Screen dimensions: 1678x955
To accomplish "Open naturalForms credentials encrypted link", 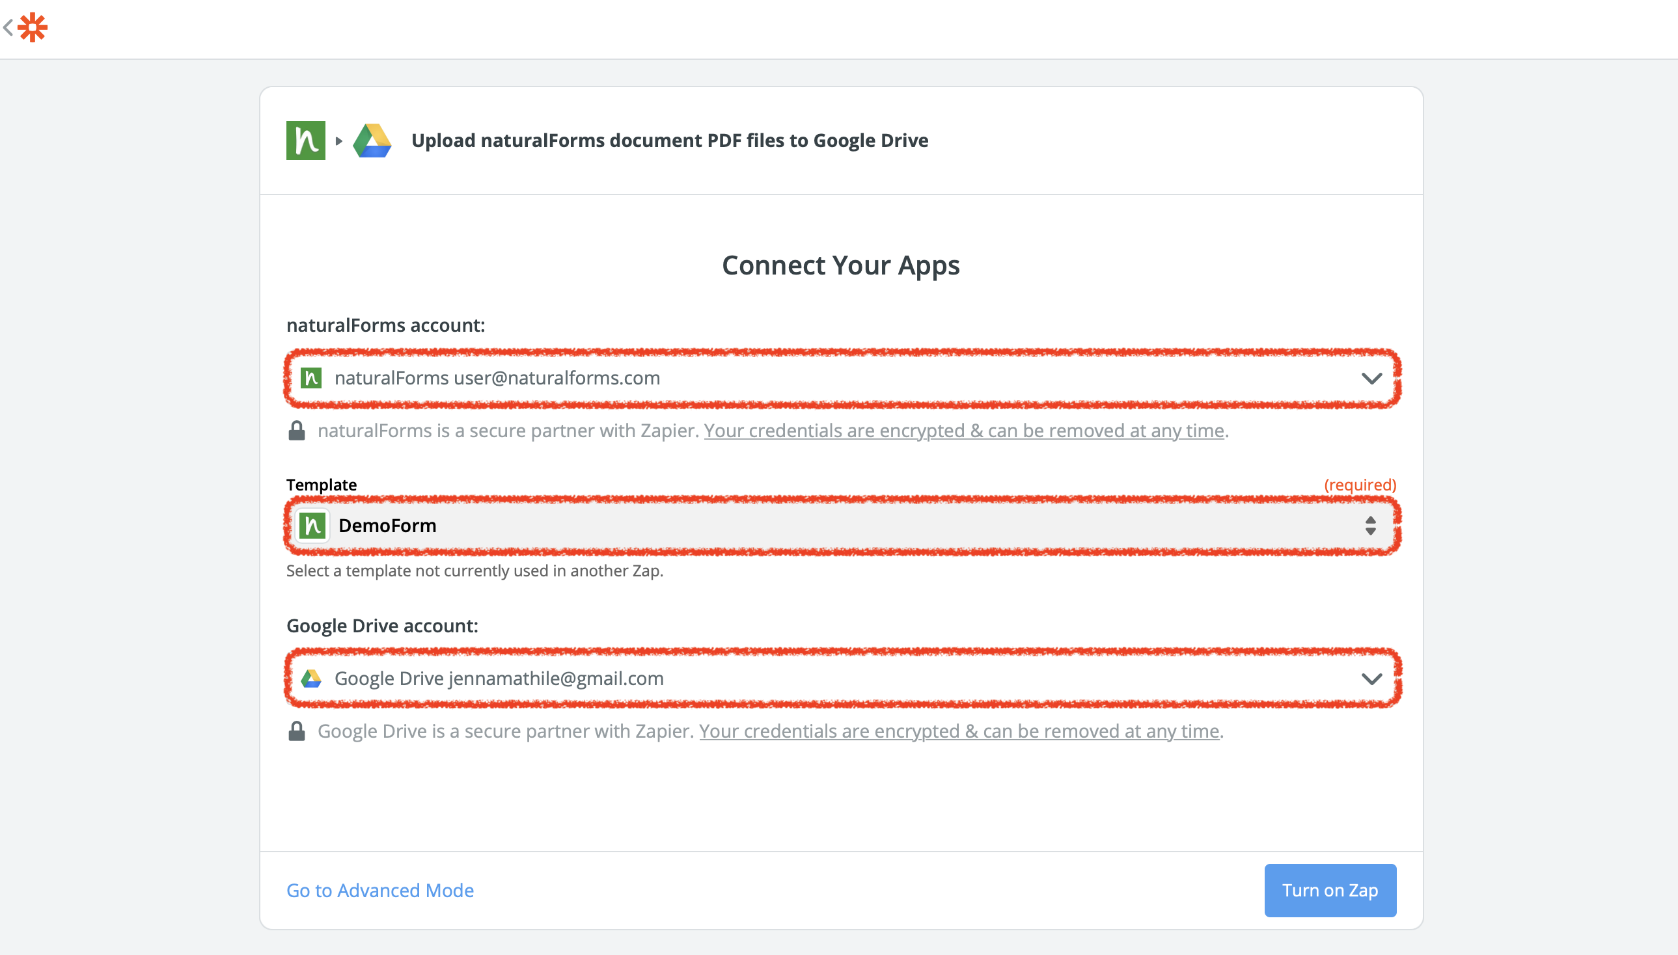I will 964,431.
